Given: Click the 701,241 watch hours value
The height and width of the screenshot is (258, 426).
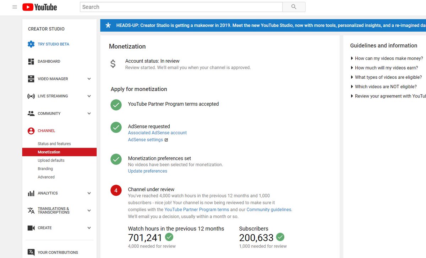Looking at the screenshot, I should pyautogui.click(x=145, y=237).
